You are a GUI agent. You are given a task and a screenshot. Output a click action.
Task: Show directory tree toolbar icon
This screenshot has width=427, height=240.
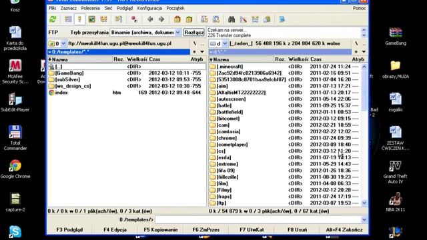pyautogui.click(x=104, y=19)
